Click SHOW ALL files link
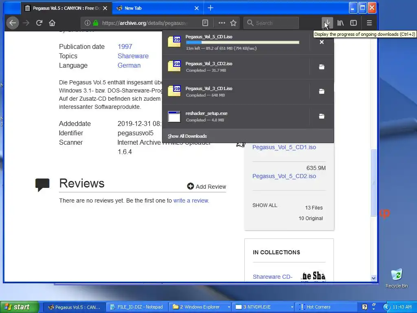The image size is (417, 313). coord(265,205)
